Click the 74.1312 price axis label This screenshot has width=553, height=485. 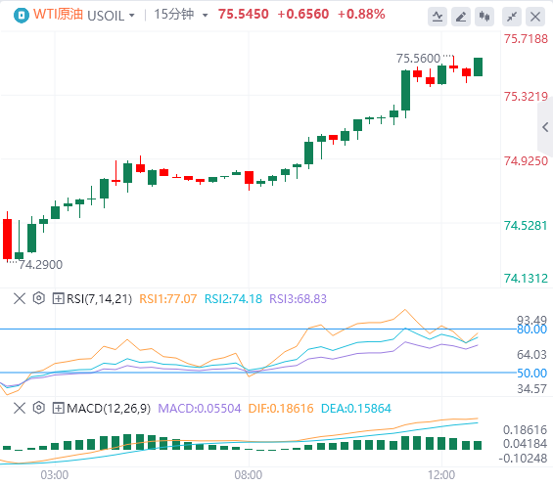pyautogui.click(x=526, y=279)
